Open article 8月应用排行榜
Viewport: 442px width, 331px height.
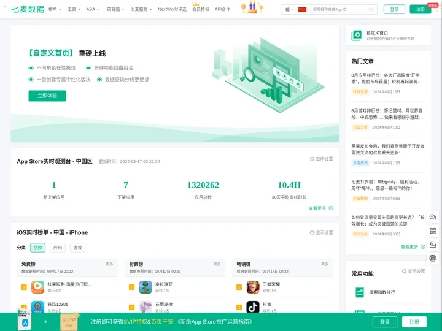386,78
